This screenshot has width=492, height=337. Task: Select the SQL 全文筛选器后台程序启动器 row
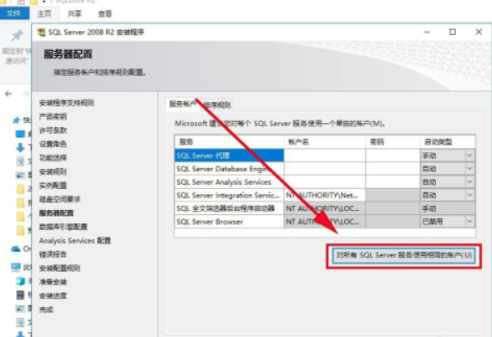click(229, 208)
